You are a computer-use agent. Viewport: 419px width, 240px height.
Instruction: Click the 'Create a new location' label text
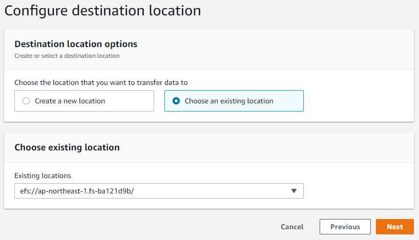[70, 101]
